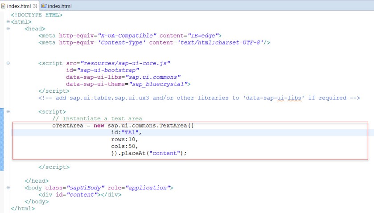374x213 pixels.
Task: Switch to the first index.html editor tab
Action: [x=19, y=6]
